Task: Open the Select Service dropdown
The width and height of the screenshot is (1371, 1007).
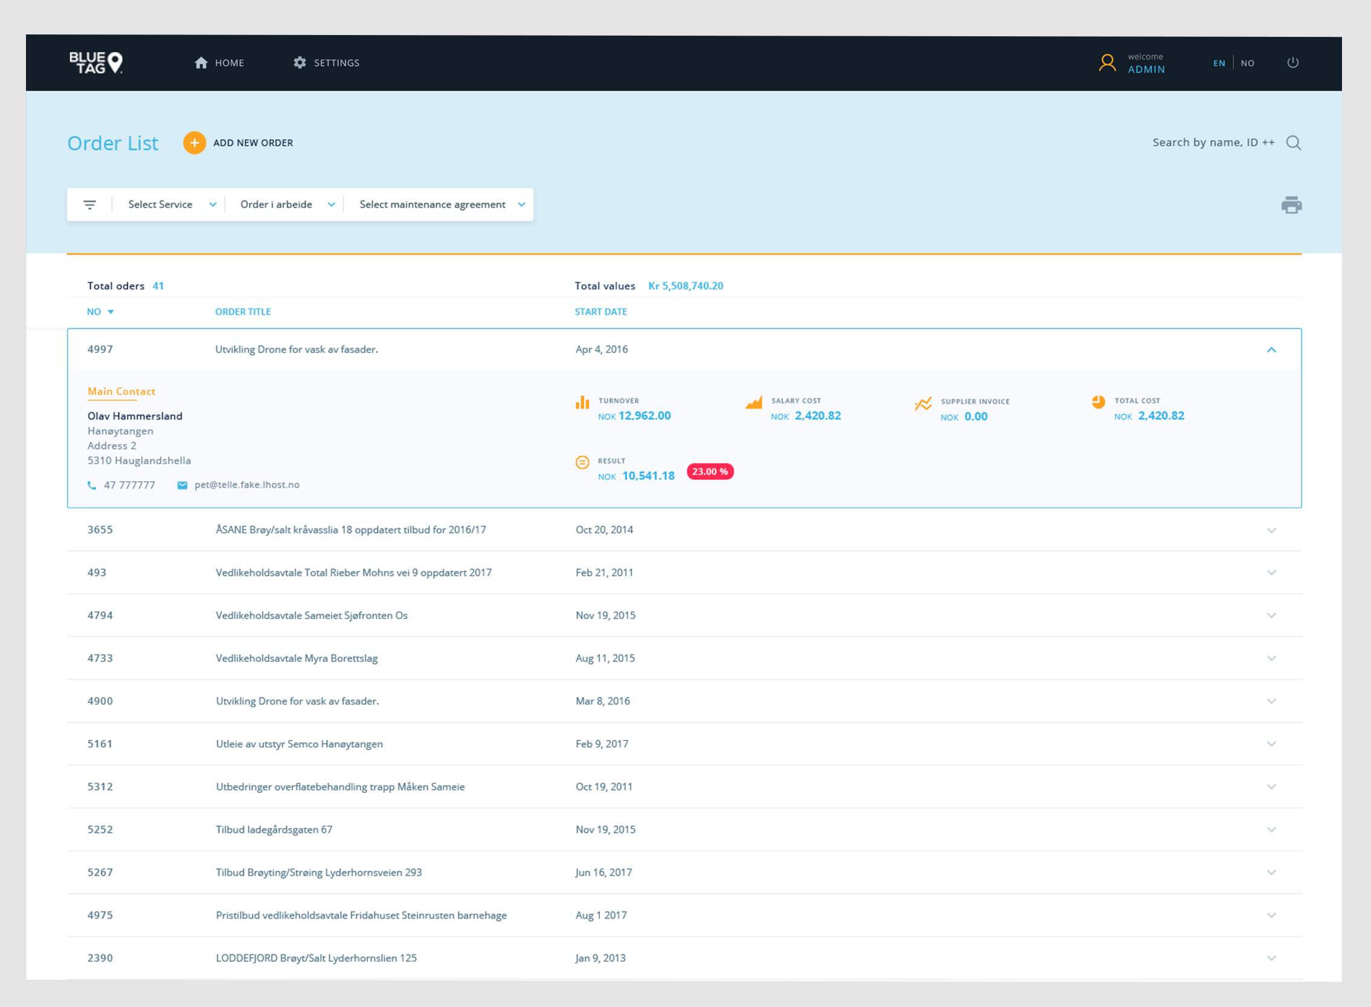Action: click(170, 205)
